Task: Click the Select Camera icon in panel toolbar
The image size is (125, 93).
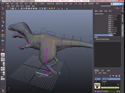Action: click(x=8, y=9)
